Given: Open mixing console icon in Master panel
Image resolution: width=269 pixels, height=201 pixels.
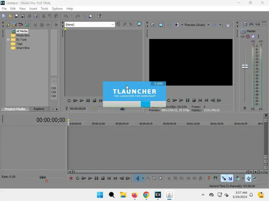Looking at the screenshot, I should pyautogui.click(x=264, y=24).
